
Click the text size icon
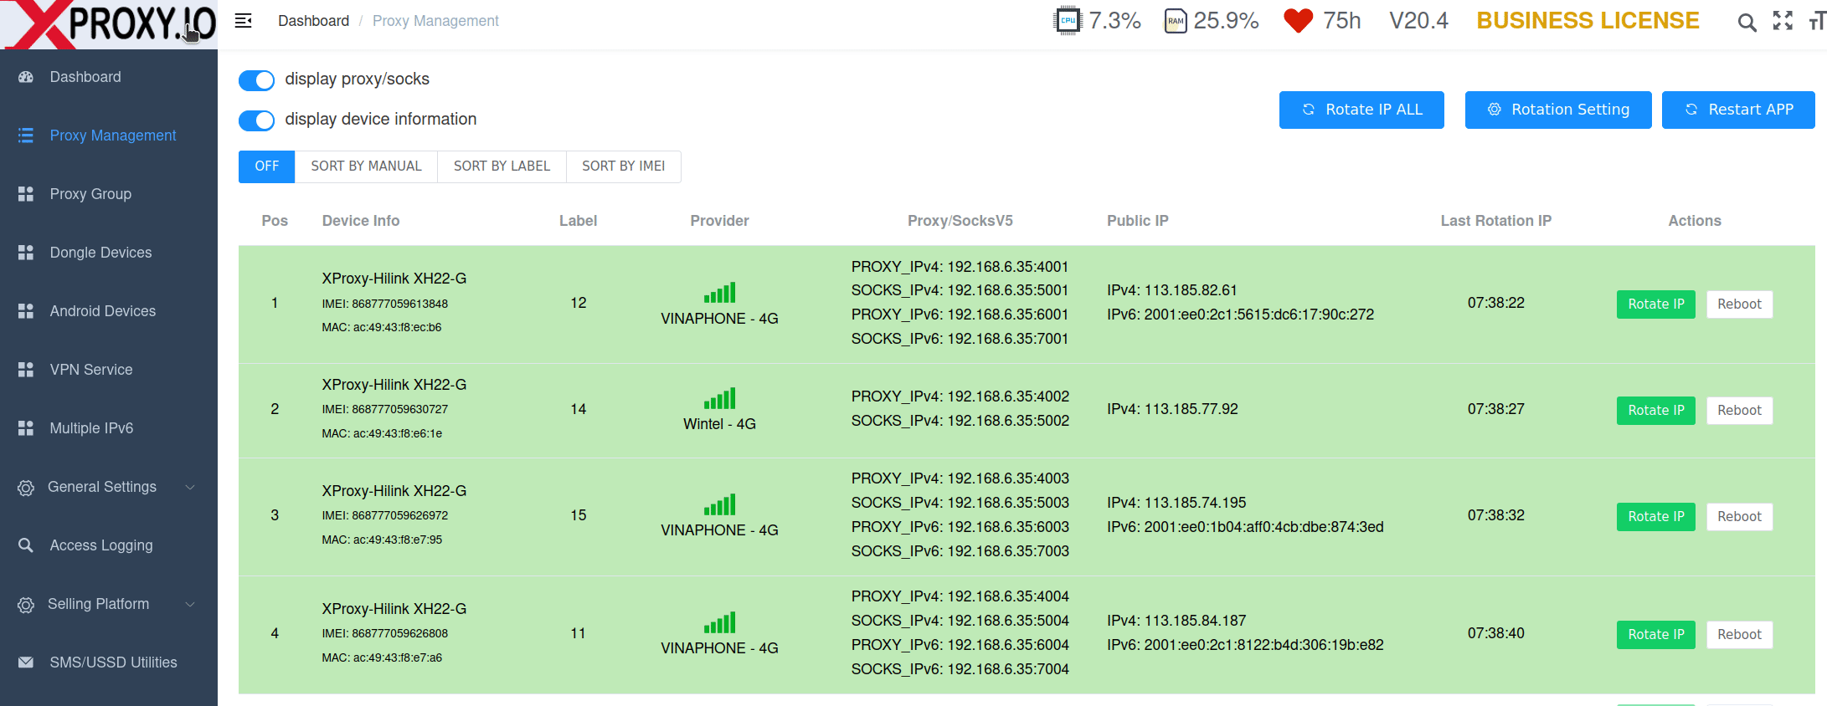click(1816, 21)
